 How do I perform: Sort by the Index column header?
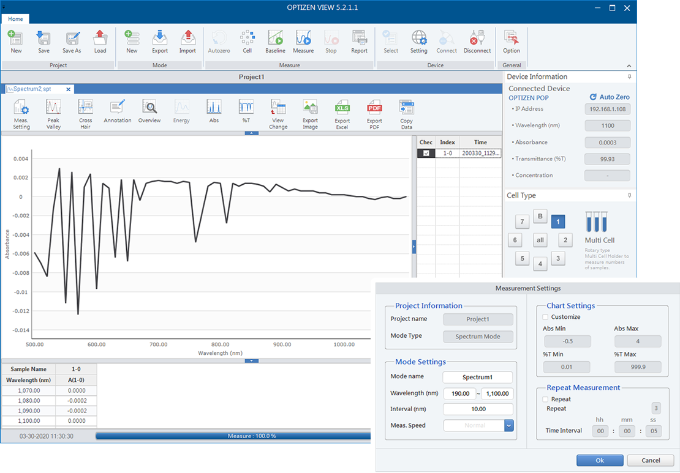tap(447, 142)
